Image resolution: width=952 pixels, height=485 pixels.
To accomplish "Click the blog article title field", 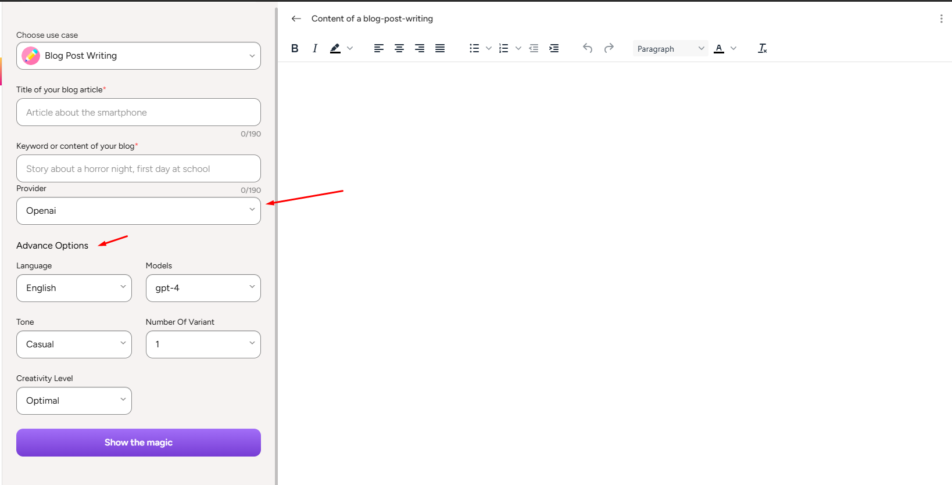I will tap(138, 112).
